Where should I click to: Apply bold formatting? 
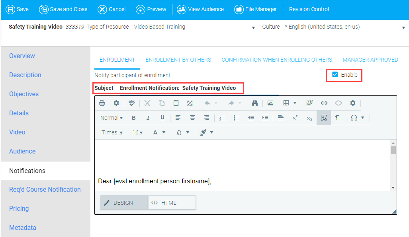pos(134,118)
